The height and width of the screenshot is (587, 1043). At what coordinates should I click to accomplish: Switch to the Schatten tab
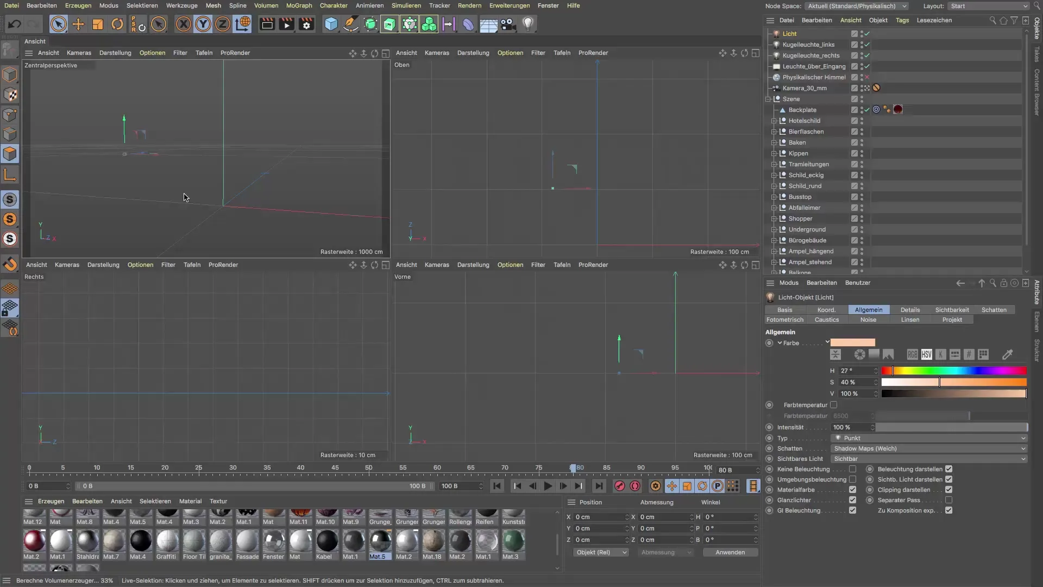click(x=994, y=310)
